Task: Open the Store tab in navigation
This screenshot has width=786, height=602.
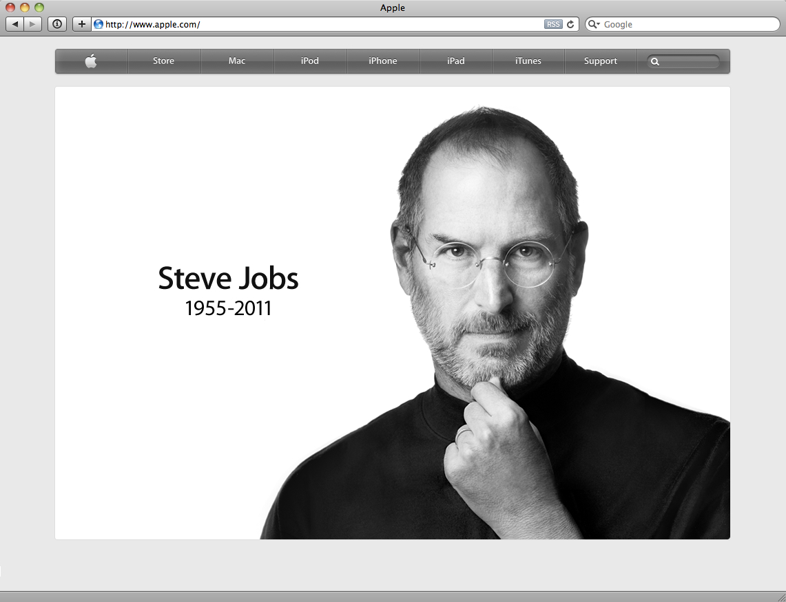Action: (163, 61)
